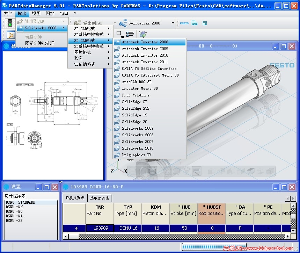This screenshot has height=253, width=300.
Task: Click the HUBST Rod position column header
Action: tap(212, 214)
